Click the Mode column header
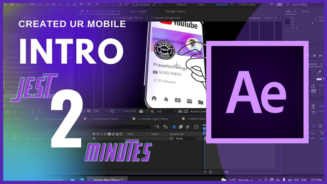This screenshot has height=184, width=327. (130, 134)
